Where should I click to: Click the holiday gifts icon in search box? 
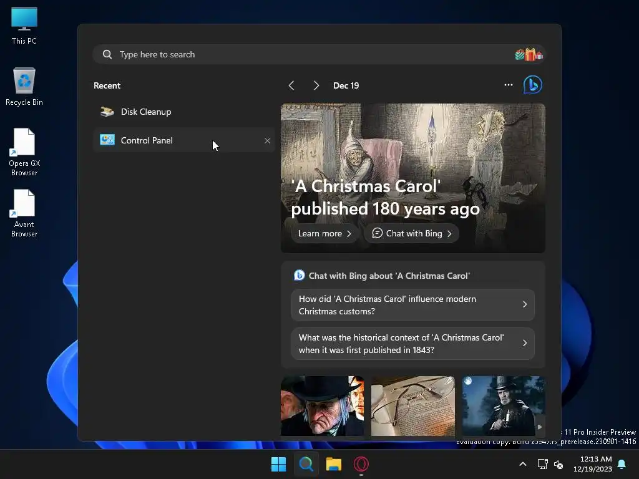tap(529, 55)
